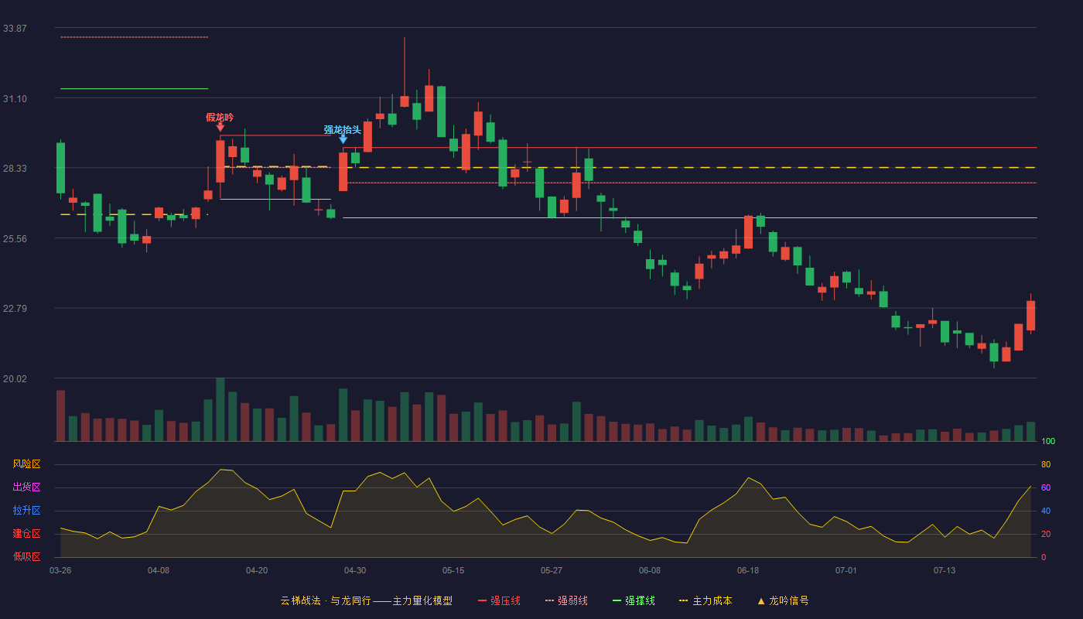Click the 拉升区 zone label
The width and height of the screenshot is (1083, 619).
pyautogui.click(x=26, y=511)
